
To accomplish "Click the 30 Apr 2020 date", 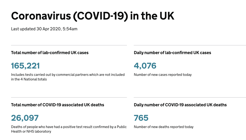I will tap(48, 29).
